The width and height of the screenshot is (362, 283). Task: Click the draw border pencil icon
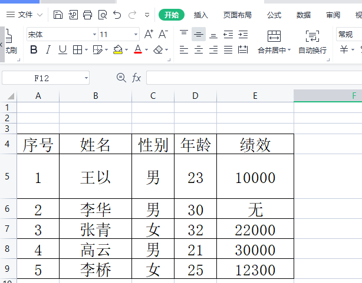97,49
